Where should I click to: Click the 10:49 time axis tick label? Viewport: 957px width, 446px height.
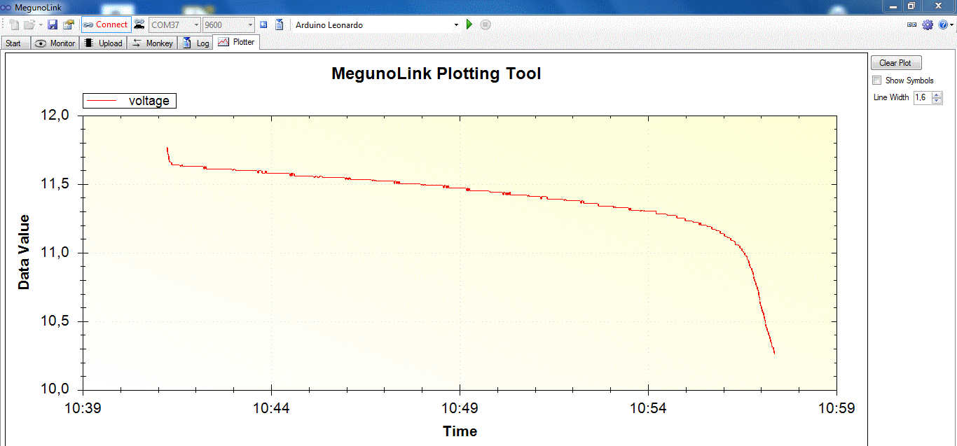(460, 407)
